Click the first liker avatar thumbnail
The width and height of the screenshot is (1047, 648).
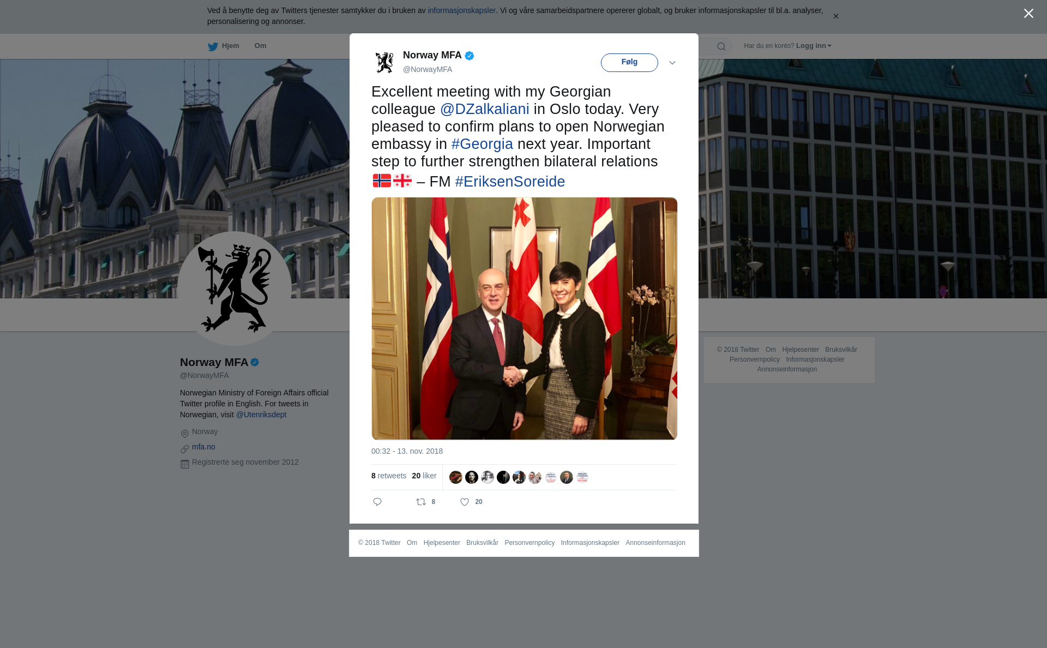pos(456,477)
